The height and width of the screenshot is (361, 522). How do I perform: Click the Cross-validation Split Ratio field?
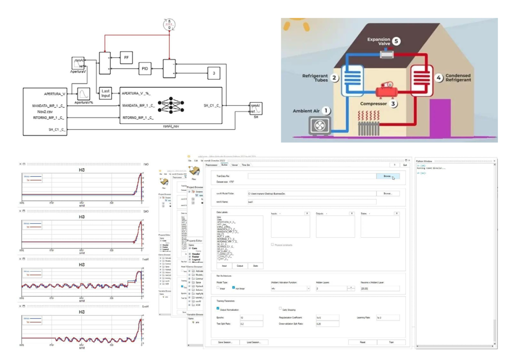coord(327,324)
